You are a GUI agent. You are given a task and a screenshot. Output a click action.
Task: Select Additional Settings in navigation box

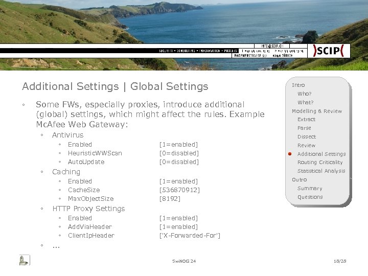(x=321, y=154)
